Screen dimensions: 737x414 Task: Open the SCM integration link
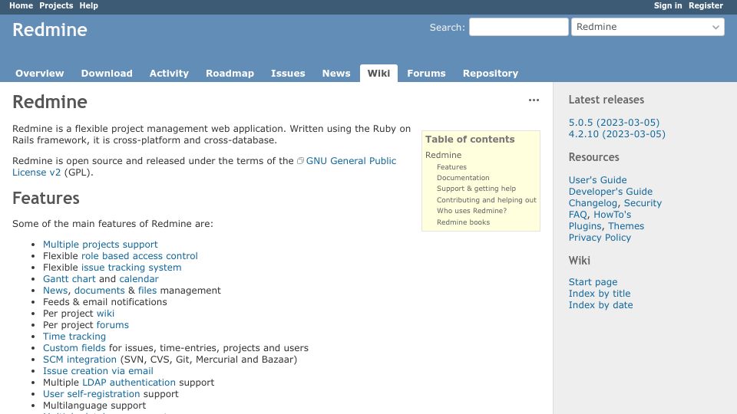[x=79, y=360]
